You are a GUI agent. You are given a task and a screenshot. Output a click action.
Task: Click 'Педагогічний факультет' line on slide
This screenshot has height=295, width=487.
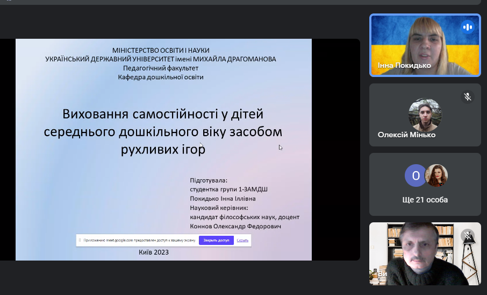(x=161, y=68)
